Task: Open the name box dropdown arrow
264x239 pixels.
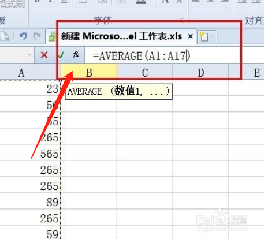Action: coord(29,55)
